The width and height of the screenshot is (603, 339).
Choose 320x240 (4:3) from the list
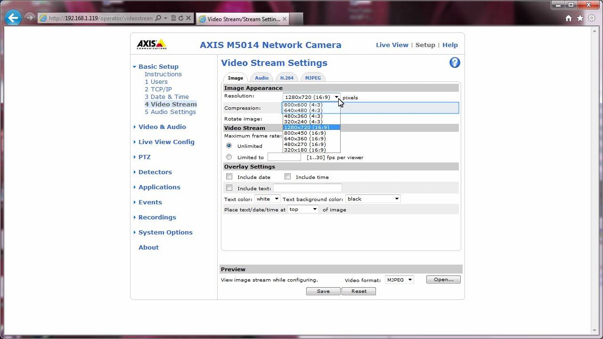click(x=311, y=121)
